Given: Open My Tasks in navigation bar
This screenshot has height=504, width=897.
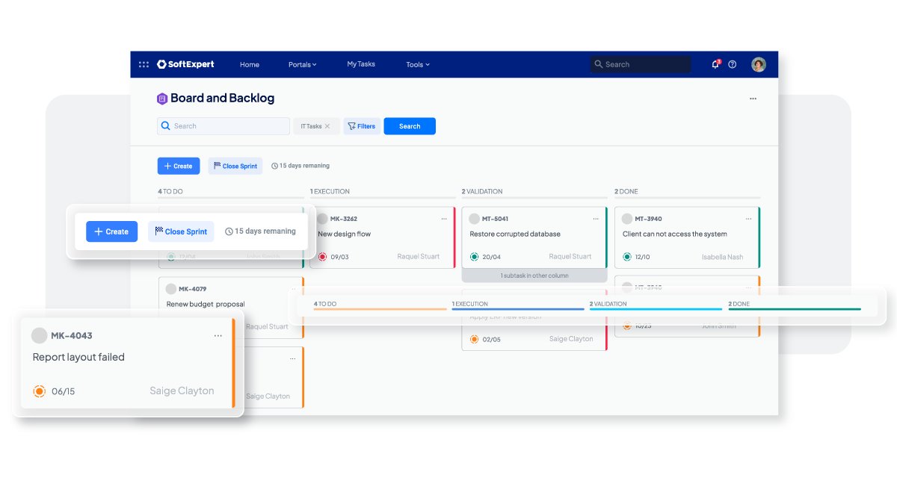Looking at the screenshot, I should pos(361,64).
